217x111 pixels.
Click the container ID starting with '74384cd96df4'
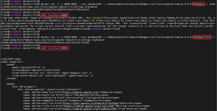point(45,42)
